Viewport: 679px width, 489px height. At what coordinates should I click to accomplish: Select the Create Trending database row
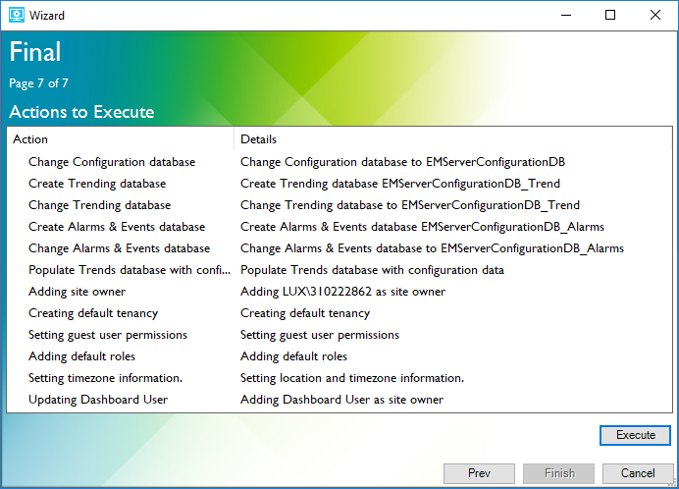(97, 184)
